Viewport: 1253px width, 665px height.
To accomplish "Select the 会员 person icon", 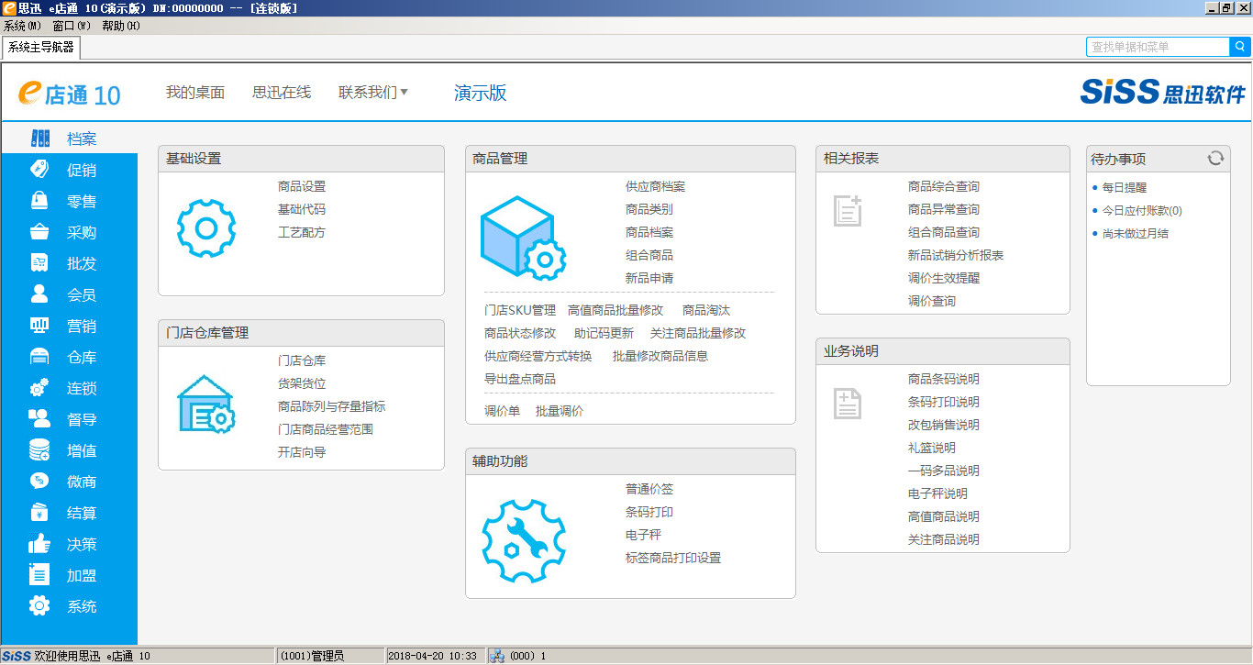I will click(x=40, y=294).
